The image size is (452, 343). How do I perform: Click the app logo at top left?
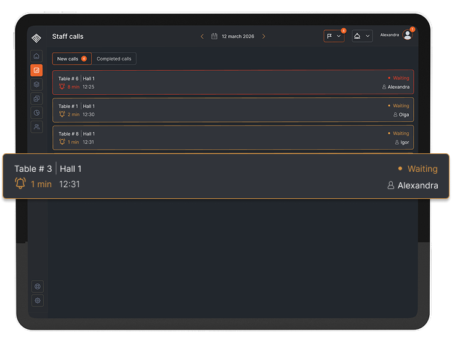(x=36, y=38)
